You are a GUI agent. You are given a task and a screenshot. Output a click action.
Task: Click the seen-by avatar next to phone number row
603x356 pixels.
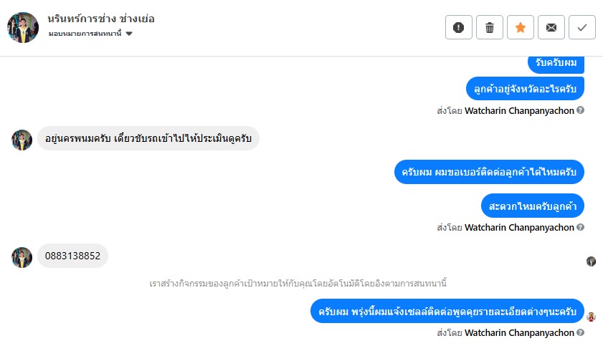(591, 261)
